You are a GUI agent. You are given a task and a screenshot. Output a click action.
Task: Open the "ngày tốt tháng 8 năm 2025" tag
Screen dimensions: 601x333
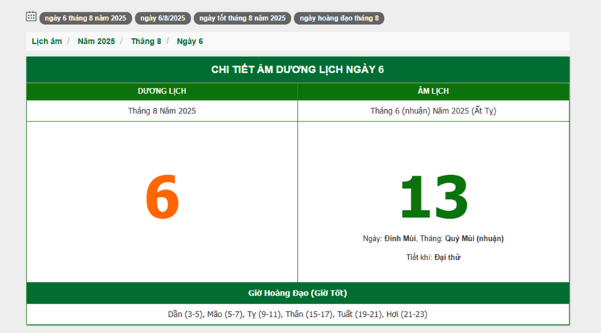(242, 18)
